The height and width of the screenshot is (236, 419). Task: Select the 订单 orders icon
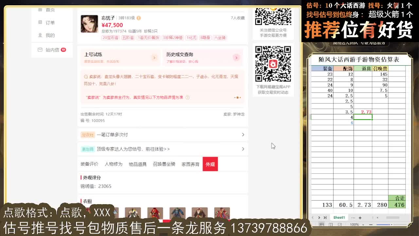[x=39, y=22]
